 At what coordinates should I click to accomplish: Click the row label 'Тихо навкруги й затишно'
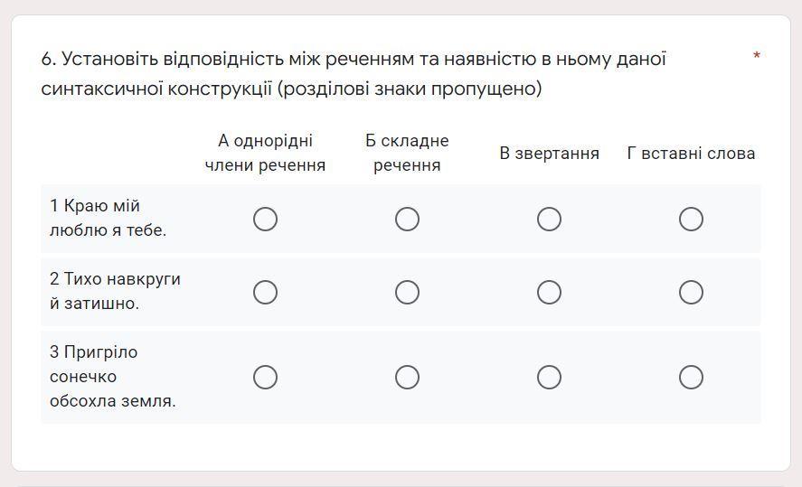tap(115, 291)
